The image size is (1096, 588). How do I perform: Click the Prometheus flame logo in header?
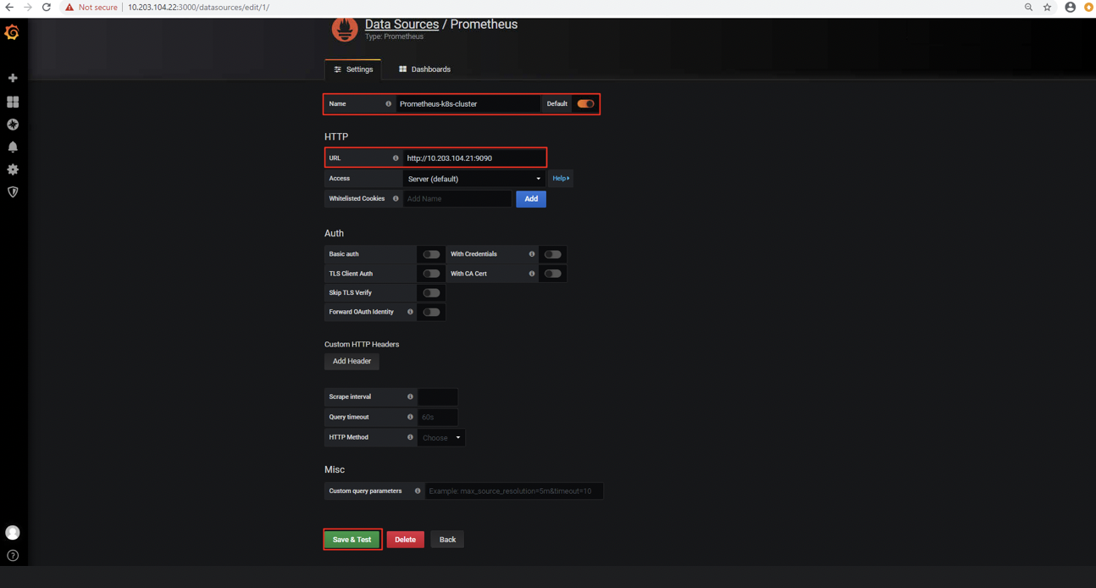[344, 29]
